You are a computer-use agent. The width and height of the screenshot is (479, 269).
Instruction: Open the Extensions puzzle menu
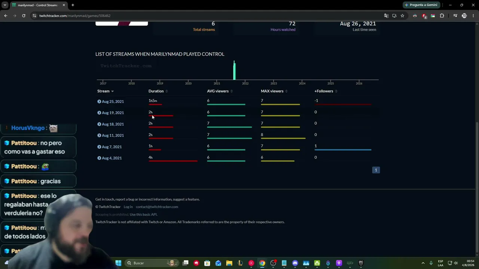click(442, 16)
